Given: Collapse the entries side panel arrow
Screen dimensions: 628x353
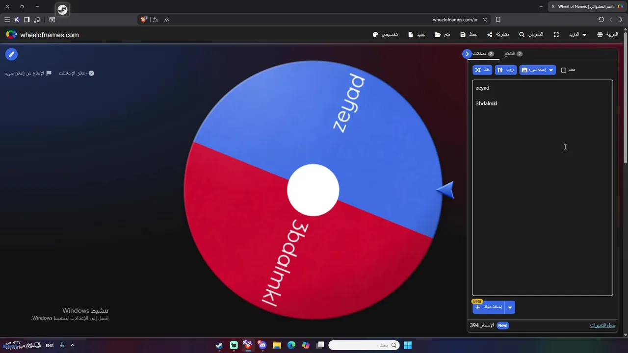Looking at the screenshot, I should (x=467, y=54).
